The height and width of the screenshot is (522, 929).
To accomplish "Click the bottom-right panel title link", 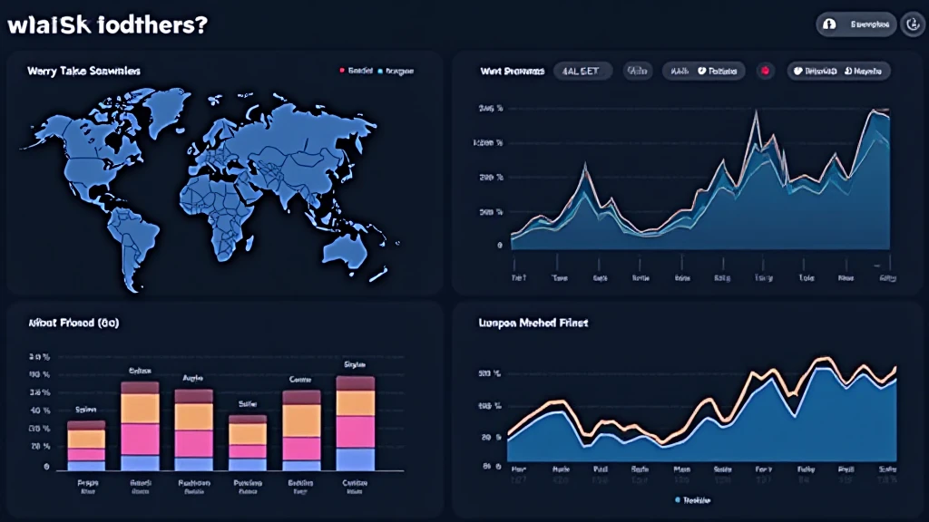I will [x=532, y=323].
